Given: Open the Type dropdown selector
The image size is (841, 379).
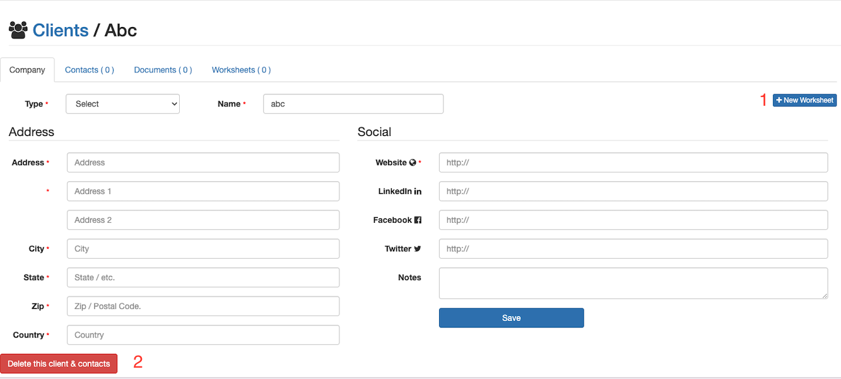Looking at the screenshot, I should point(122,104).
